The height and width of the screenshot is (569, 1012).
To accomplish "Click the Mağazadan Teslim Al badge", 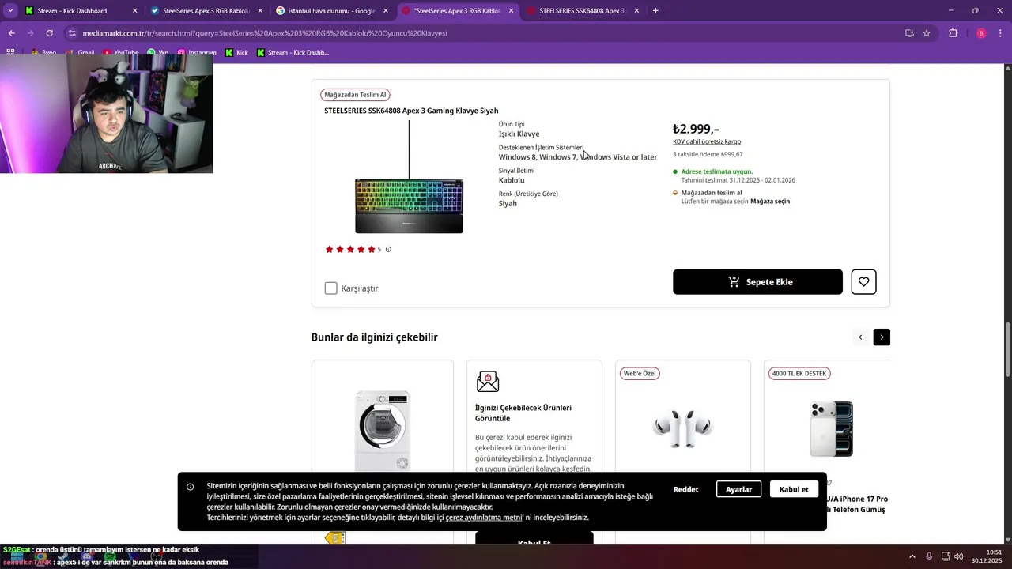I will (355, 95).
